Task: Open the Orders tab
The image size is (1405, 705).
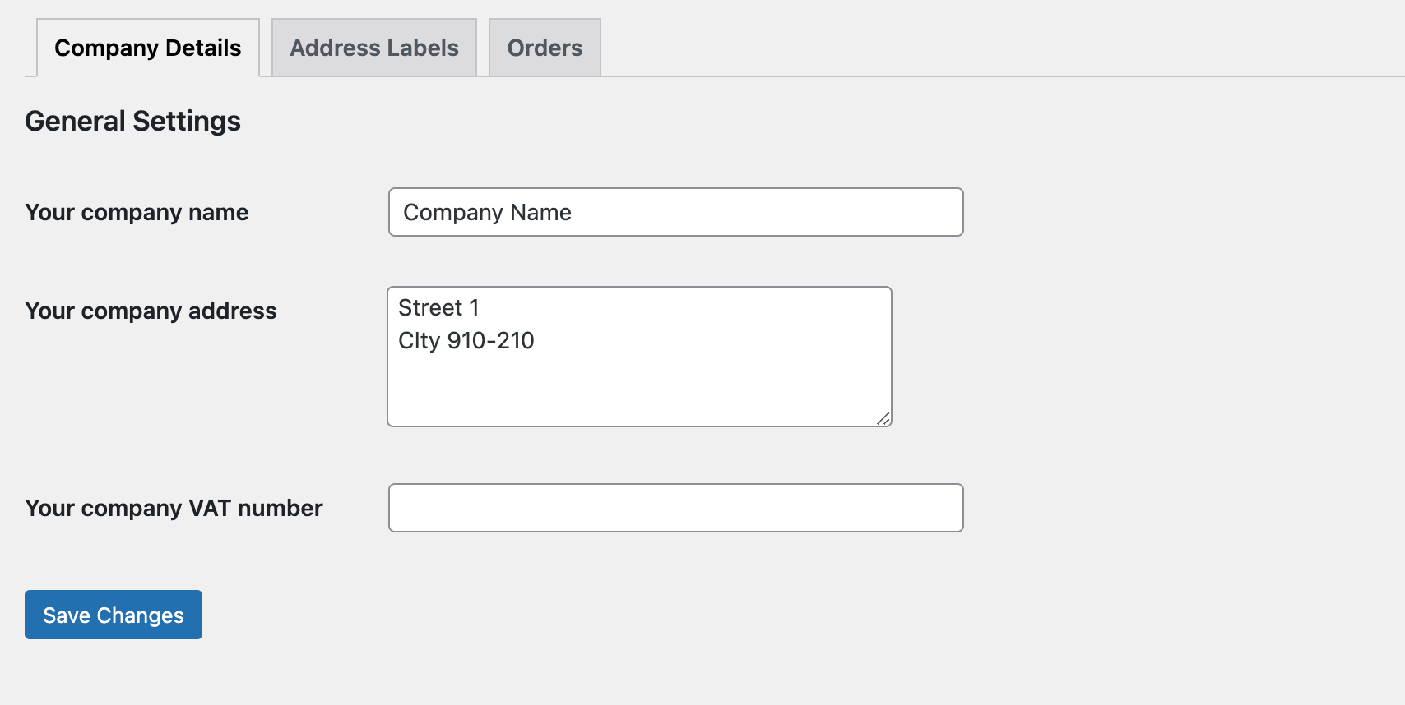Action: [545, 48]
